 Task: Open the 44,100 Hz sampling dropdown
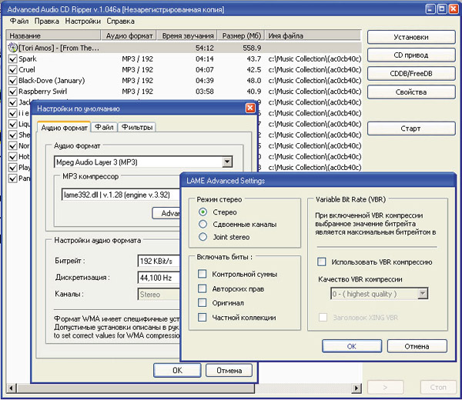(159, 278)
